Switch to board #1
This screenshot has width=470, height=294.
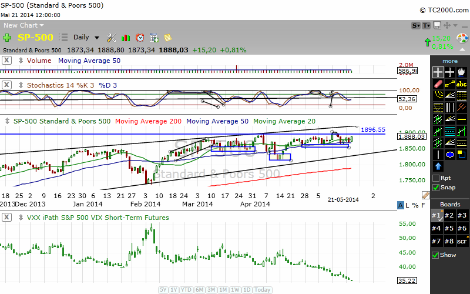(437, 215)
